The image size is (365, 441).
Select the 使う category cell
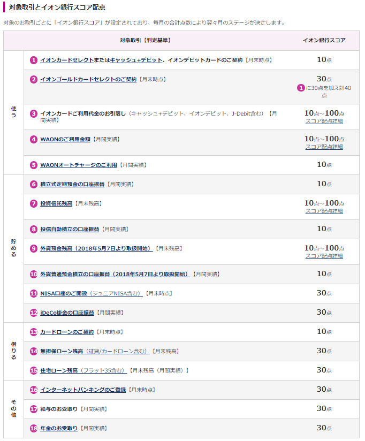click(x=14, y=112)
